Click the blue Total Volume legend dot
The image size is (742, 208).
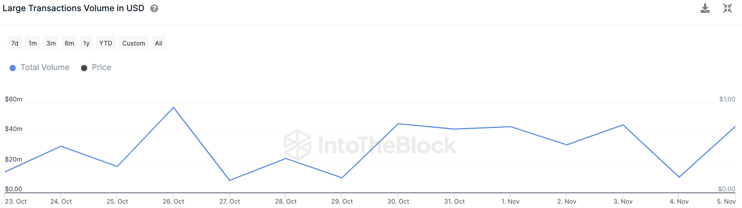[13, 68]
